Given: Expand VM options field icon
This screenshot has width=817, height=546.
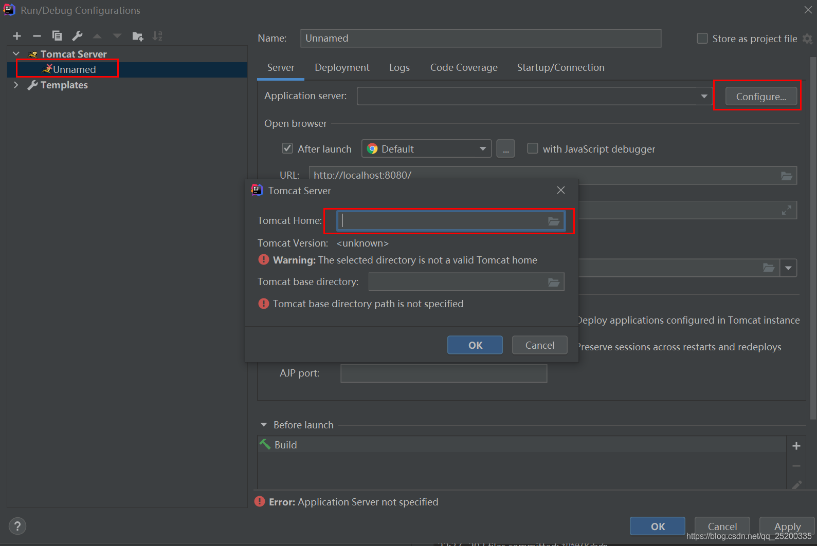Looking at the screenshot, I should [787, 210].
